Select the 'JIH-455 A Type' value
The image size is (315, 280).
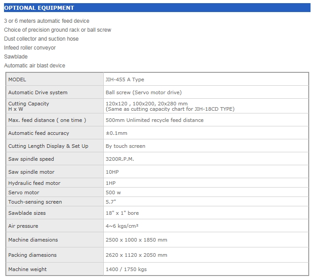(125, 79)
